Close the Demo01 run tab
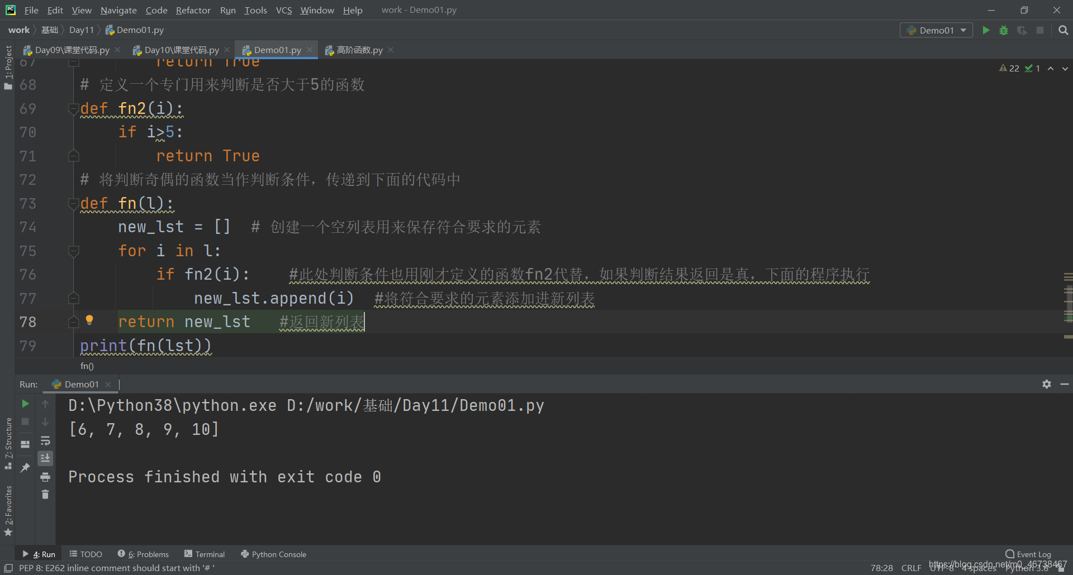 click(108, 384)
